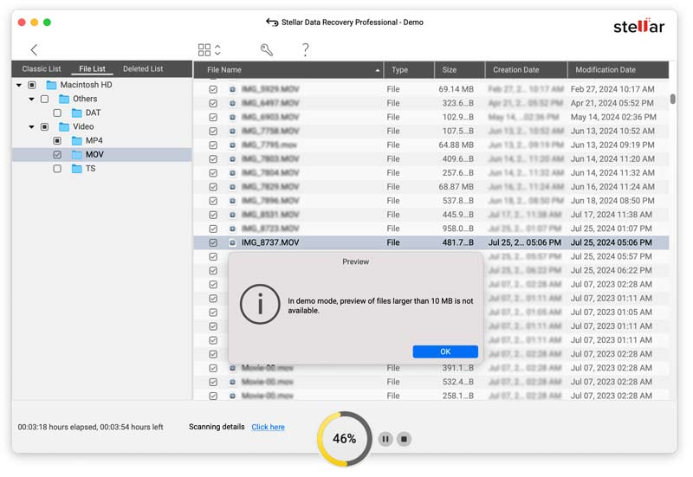Click the MOV folder icon
Viewport: 693px width, 477px height.
(77, 155)
